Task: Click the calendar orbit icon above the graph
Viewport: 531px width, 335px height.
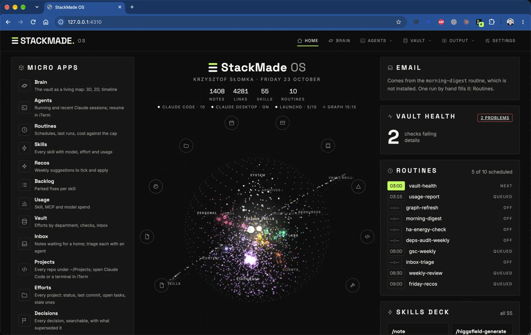Action: coord(232,123)
